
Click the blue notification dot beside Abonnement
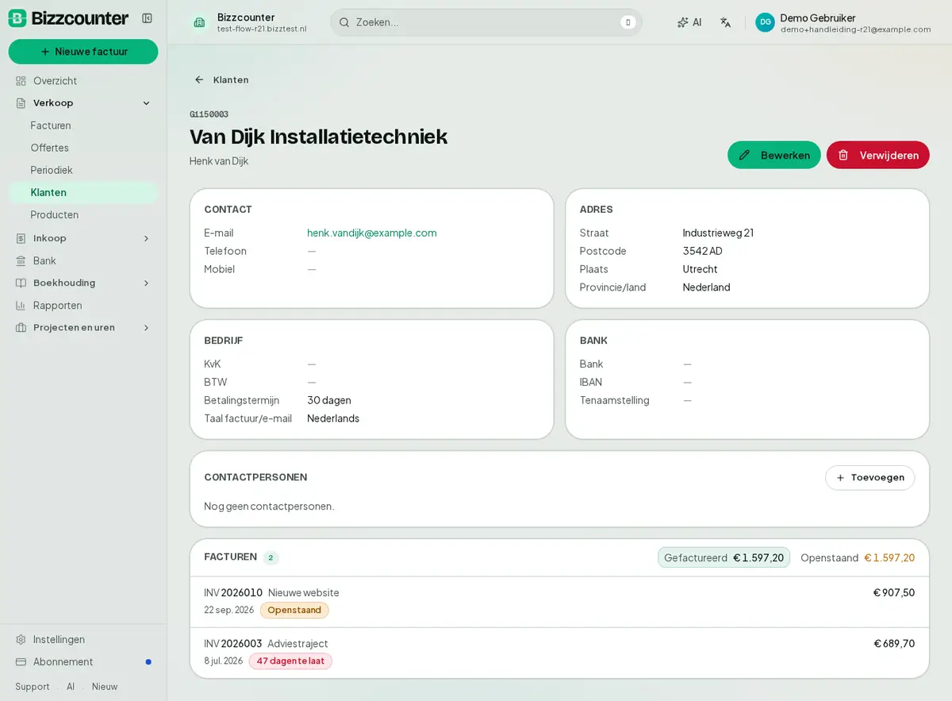click(x=148, y=661)
